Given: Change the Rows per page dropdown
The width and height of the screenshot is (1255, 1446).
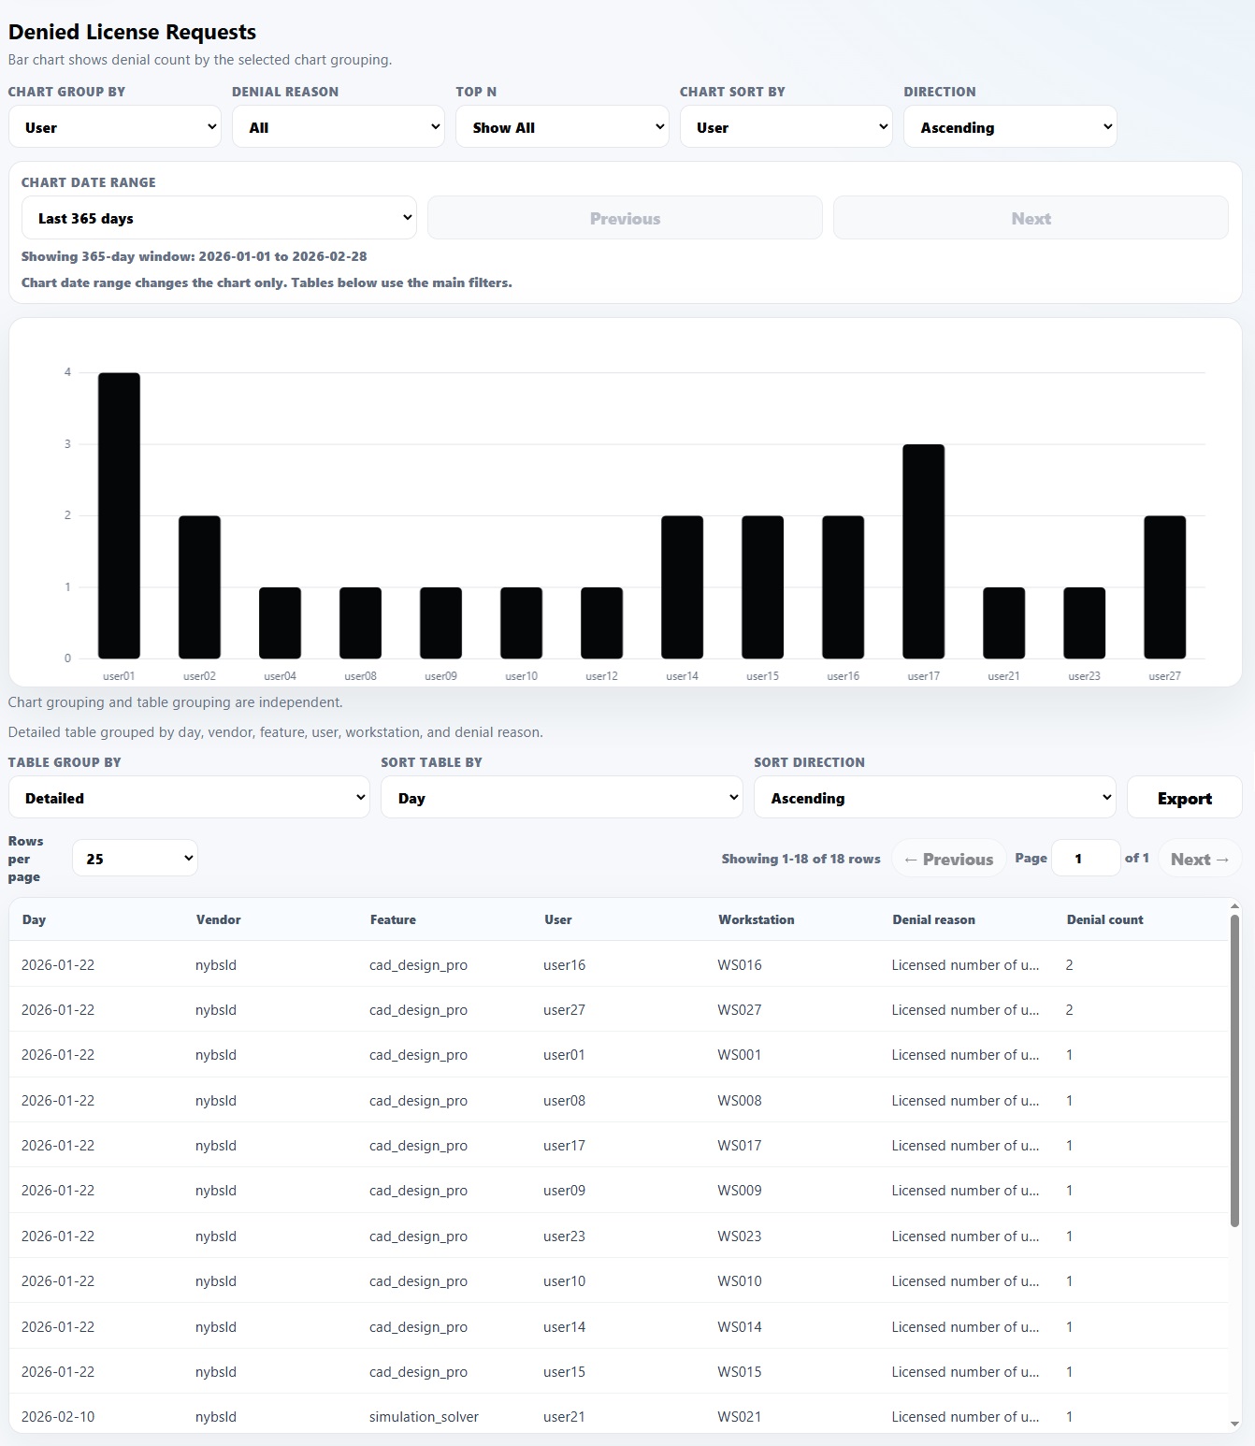Looking at the screenshot, I should coord(136,858).
